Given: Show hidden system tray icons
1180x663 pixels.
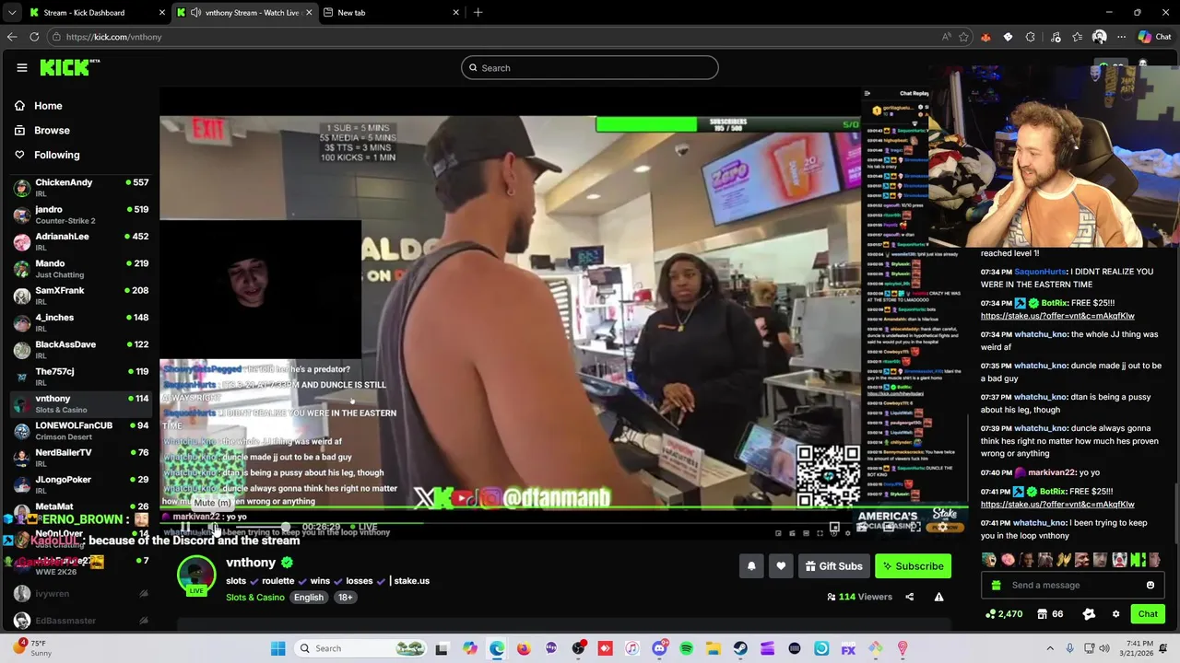Looking at the screenshot, I should tap(1050, 648).
